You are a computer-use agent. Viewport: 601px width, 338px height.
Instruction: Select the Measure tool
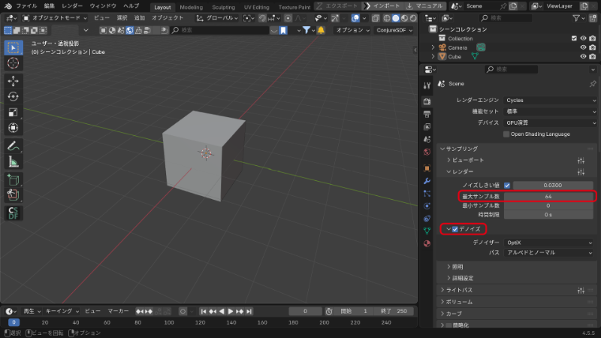(13, 161)
